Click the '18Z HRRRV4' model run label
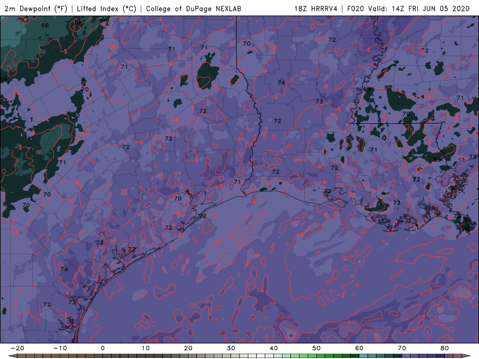 pos(316,8)
